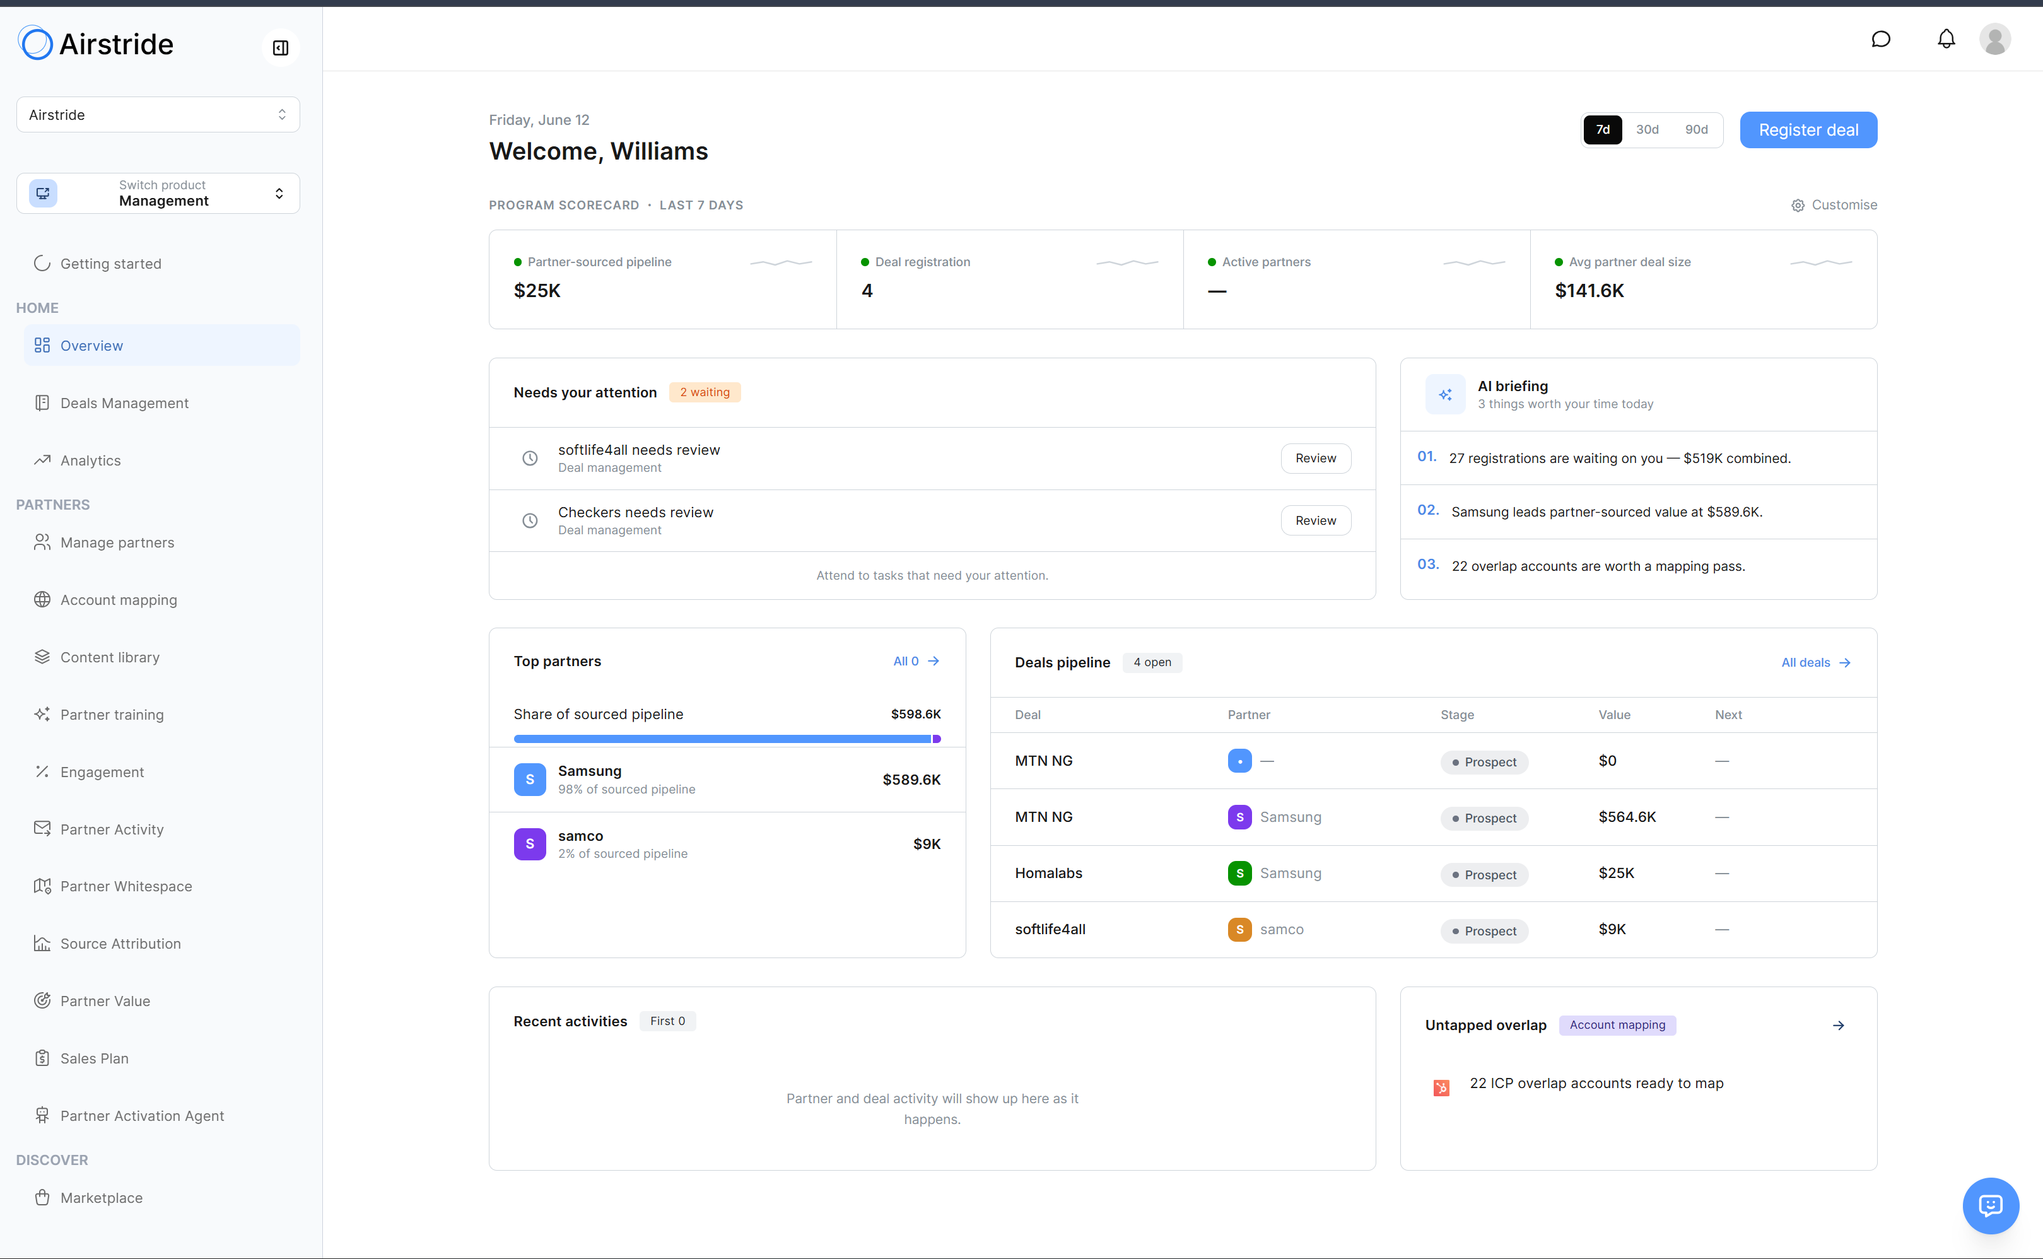Click the purple Samsung avatar in the MTN NG $564.6K row
This screenshot has height=1259, width=2043.
click(x=1239, y=817)
